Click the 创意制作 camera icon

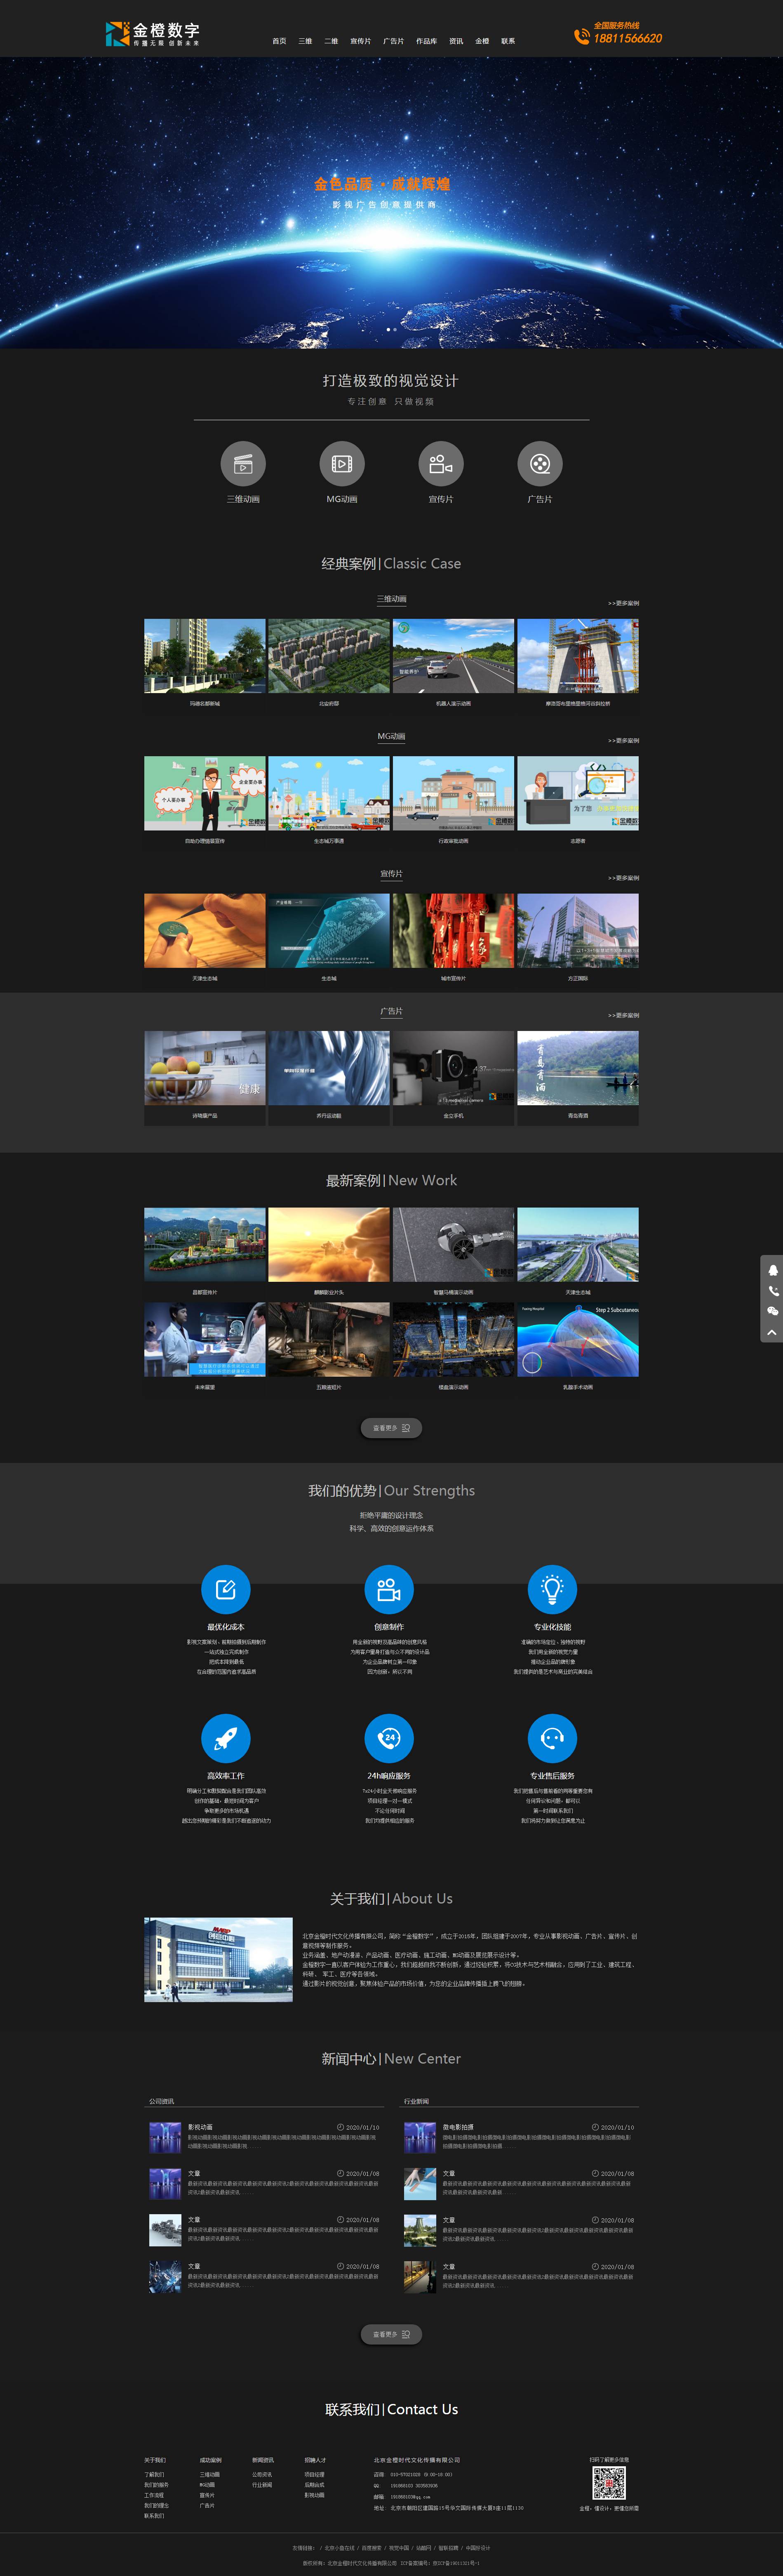(x=389, y=1589)
